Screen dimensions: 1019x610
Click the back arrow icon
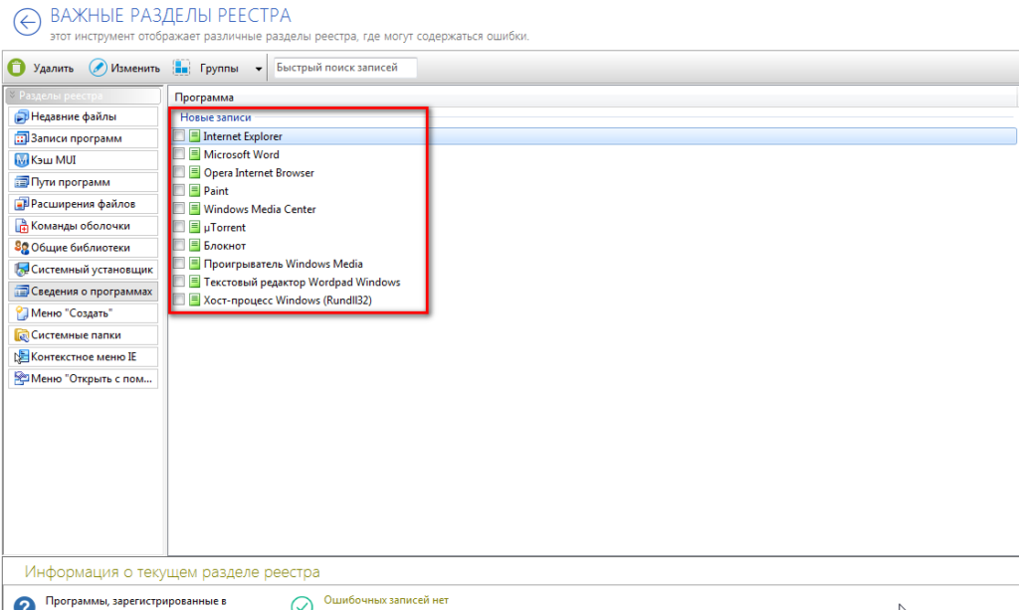[27, 23]
